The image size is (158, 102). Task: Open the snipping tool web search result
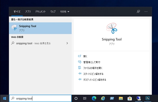(x=40, y=43)
